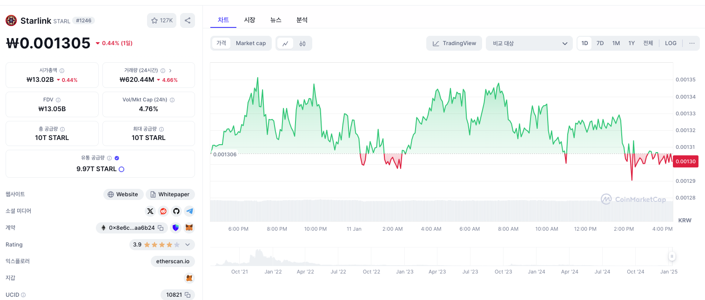705x300 pixels.
Task: Open the 거래량 (24시간) arrow chevron
Action: (170, 71)
